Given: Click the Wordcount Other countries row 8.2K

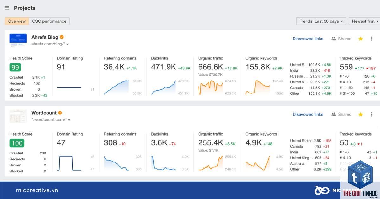Looking at the screenshot, I should [311, 169].
